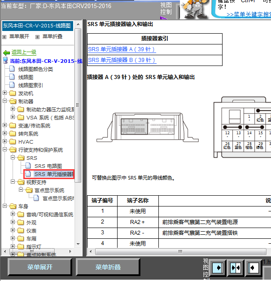The width and height of the screenshot is (271, 281).
Task: Click the 发动机 folder icon
Action: 13,93
